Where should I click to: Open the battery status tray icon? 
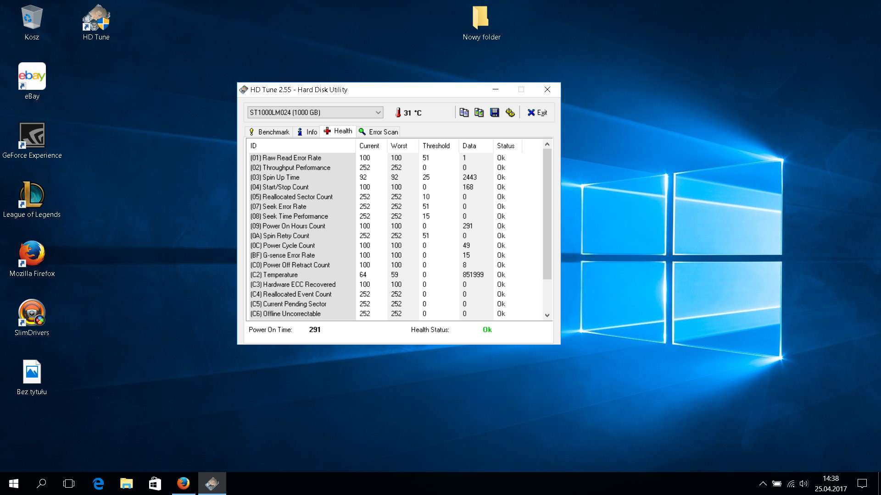click(x=776, y=484)
